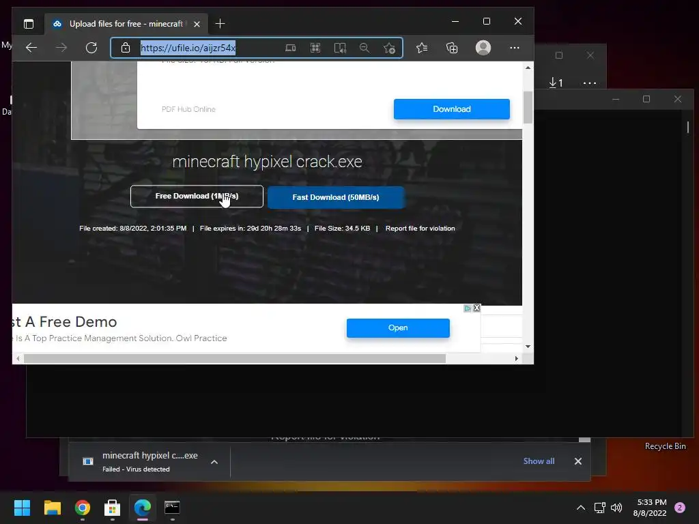Image resolution: width=699 pixels, height=524 pixels.
Task: Click the Free Download (1MB/s) button
Action: [x=197, y=196]
